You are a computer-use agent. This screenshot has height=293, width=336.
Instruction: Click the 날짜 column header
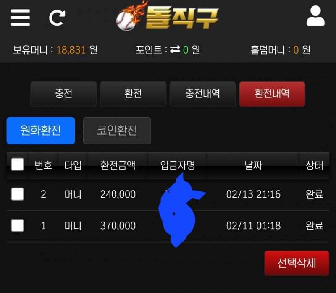point(253,165)
